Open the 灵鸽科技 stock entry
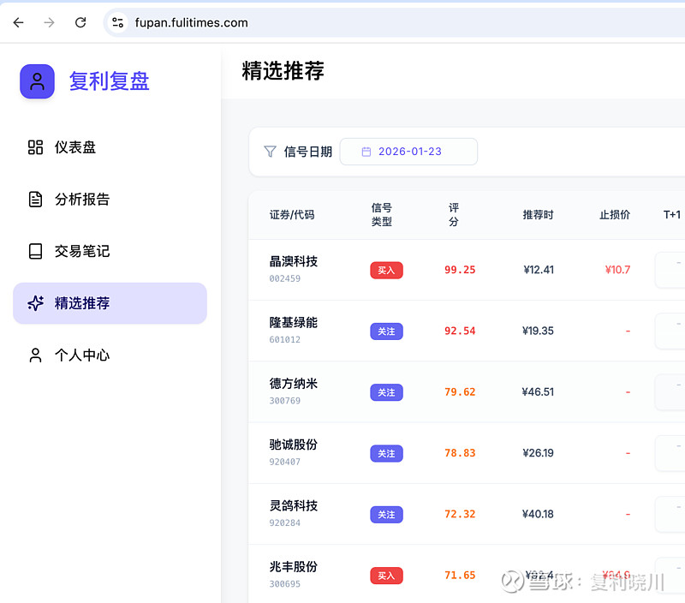 coord(293,505)
